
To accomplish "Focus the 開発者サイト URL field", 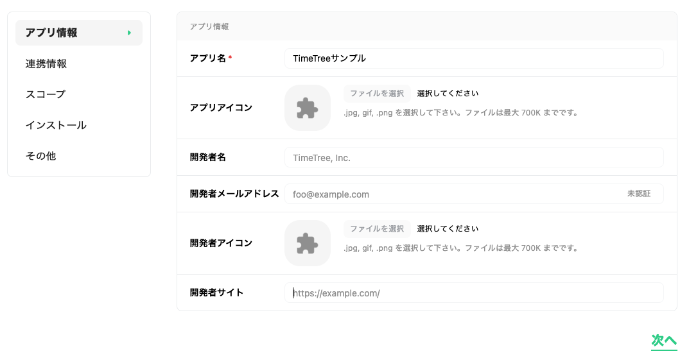I will pos(473,293).
